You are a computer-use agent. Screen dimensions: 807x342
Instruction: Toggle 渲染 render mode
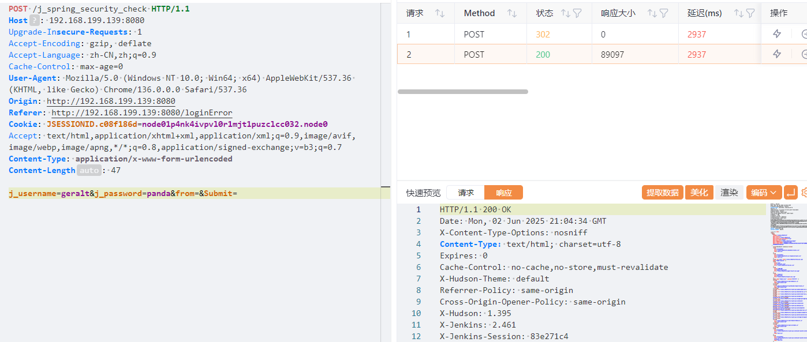[x=729, y=193]
